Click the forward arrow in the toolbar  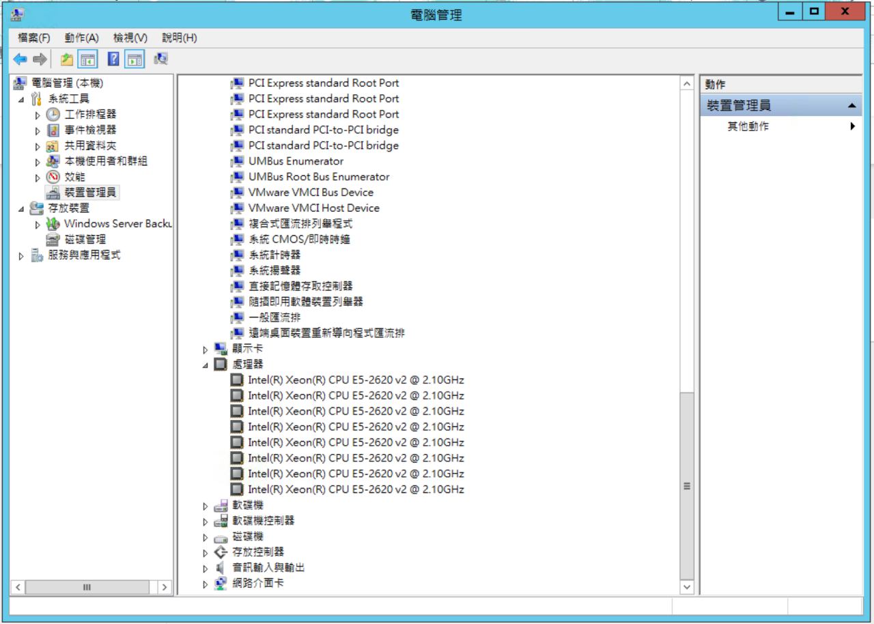[x=40, y=60]
